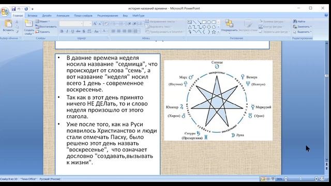The height and width of the screenshot is (186, 331).
Task: Click Fit slide to window icon
Action: tap(322, 179)
